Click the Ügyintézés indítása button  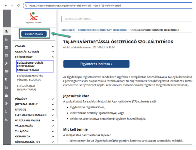click(96, 64)
